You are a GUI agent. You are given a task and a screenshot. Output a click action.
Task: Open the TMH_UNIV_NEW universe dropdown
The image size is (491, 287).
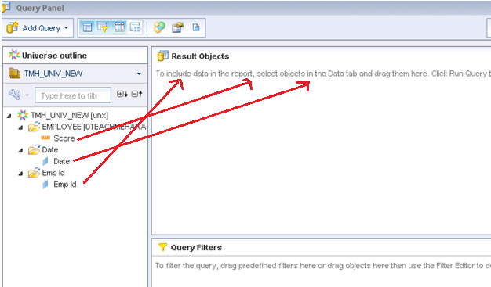point(139,74)
